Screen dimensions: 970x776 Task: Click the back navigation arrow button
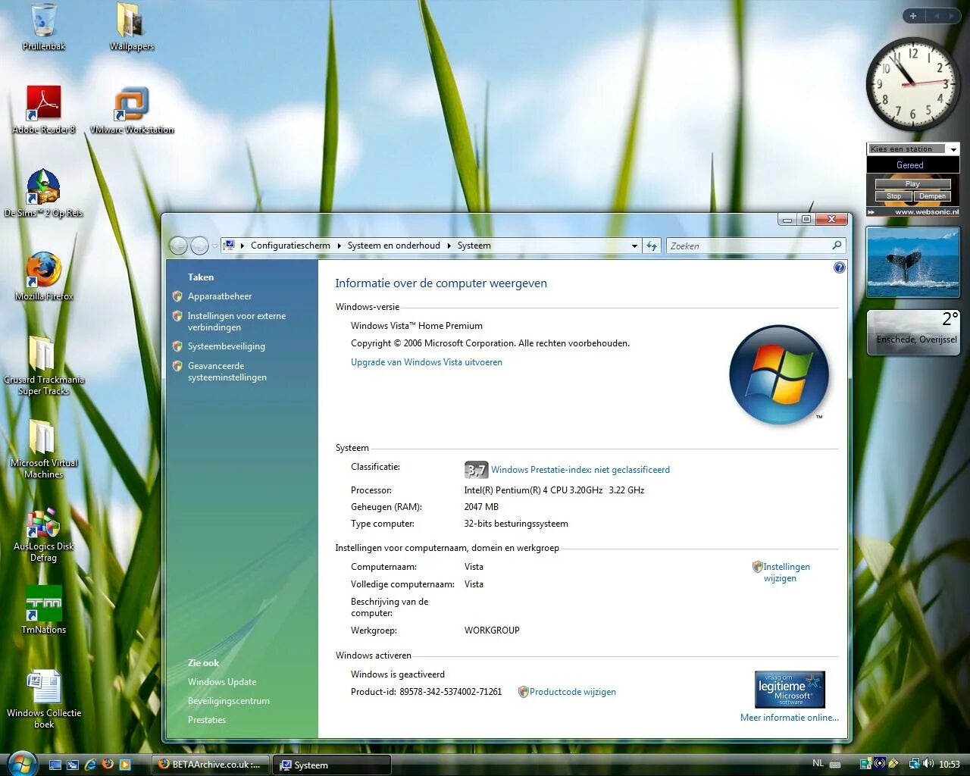(178, 246)
